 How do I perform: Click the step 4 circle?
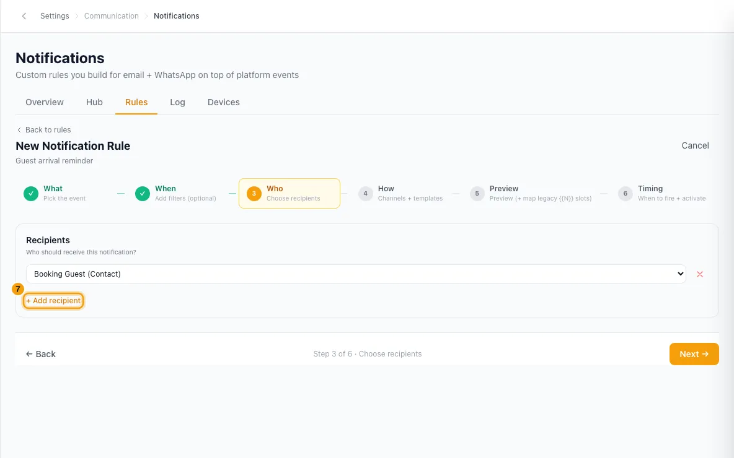point(366,194)
